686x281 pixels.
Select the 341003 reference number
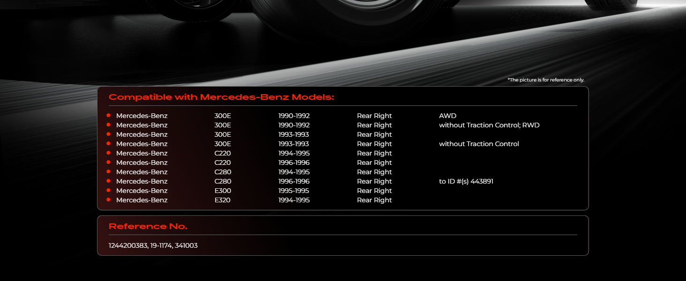[186, 245]
